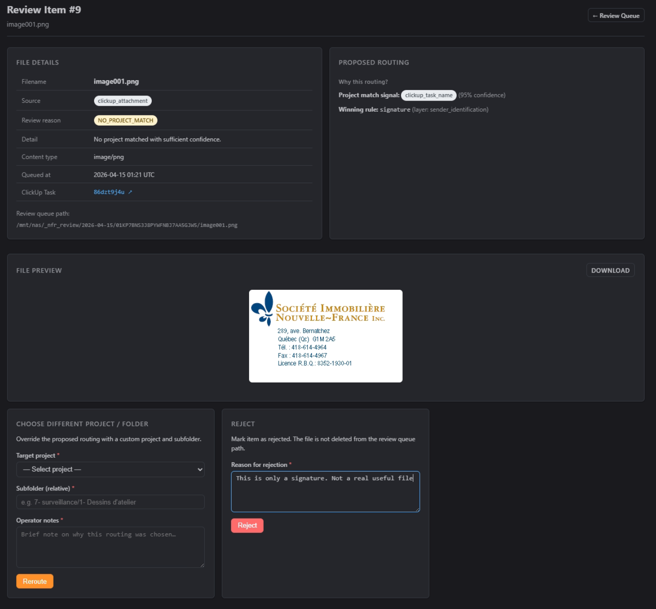Click the NO_PROJECT_MATCH review reason badge
Image resolution: width=656 pixels, height=609 pixels.
coord(125,120)
